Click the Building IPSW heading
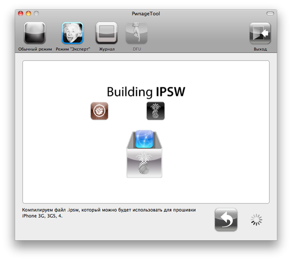292x261 pixels. tap(146, 92)
